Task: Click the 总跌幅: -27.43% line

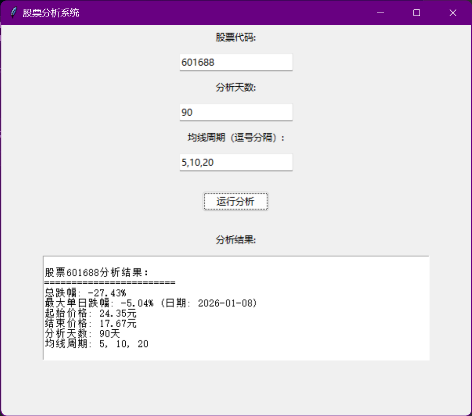Action: 85,293
